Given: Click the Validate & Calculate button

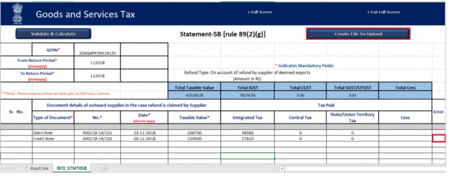Looking at the screenshot, I should coord(53,34).
